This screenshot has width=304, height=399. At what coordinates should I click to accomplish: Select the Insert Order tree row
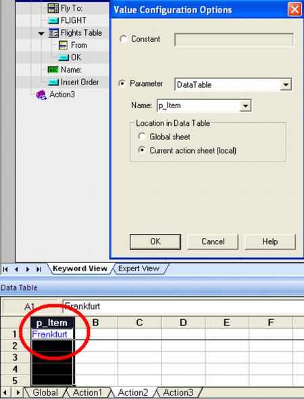click(x=63, y=83)
